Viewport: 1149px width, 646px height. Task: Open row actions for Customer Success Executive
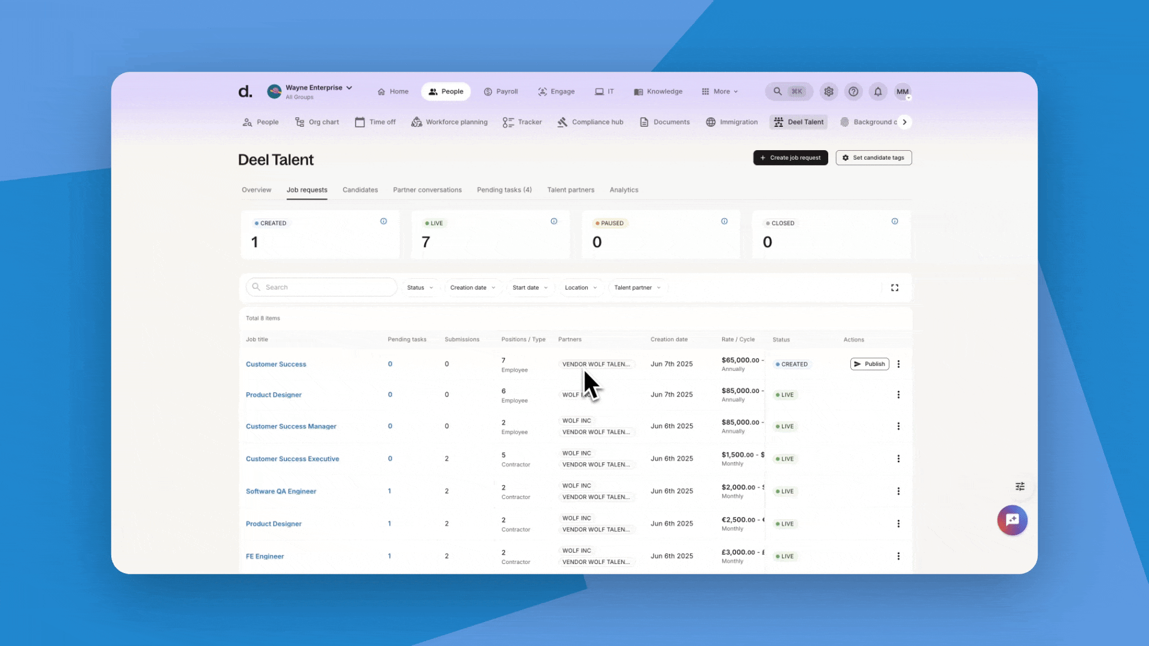click(898, 459)
